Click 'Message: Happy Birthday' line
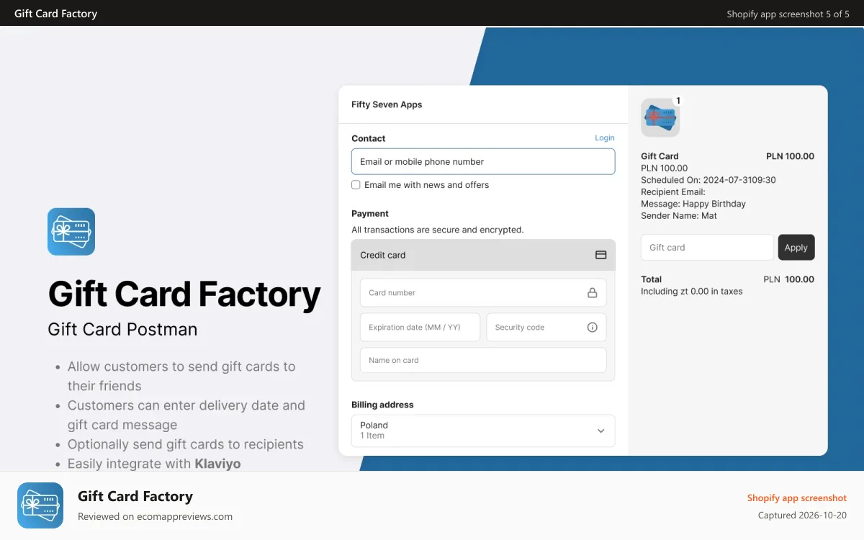This screenshot has height=540, width=864. tap(693, 204)
